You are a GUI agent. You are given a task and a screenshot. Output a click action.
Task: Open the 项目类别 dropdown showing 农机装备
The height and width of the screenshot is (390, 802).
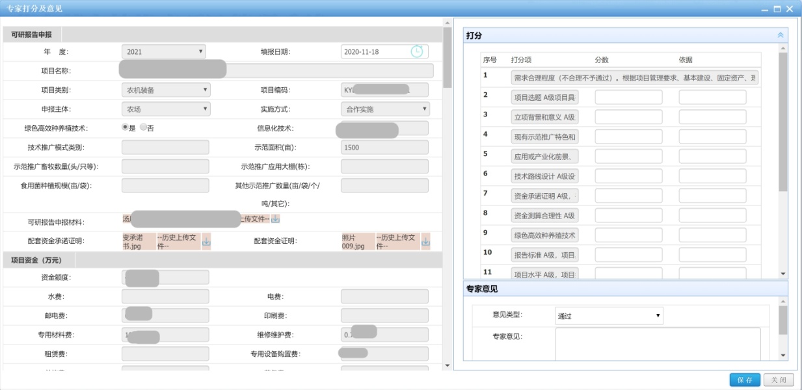coord(166,90)
